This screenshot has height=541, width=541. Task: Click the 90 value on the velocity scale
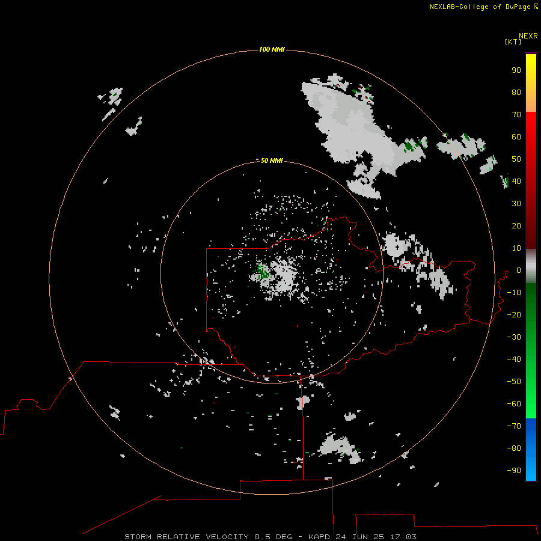pyautogui.click(x=516, y=70)
